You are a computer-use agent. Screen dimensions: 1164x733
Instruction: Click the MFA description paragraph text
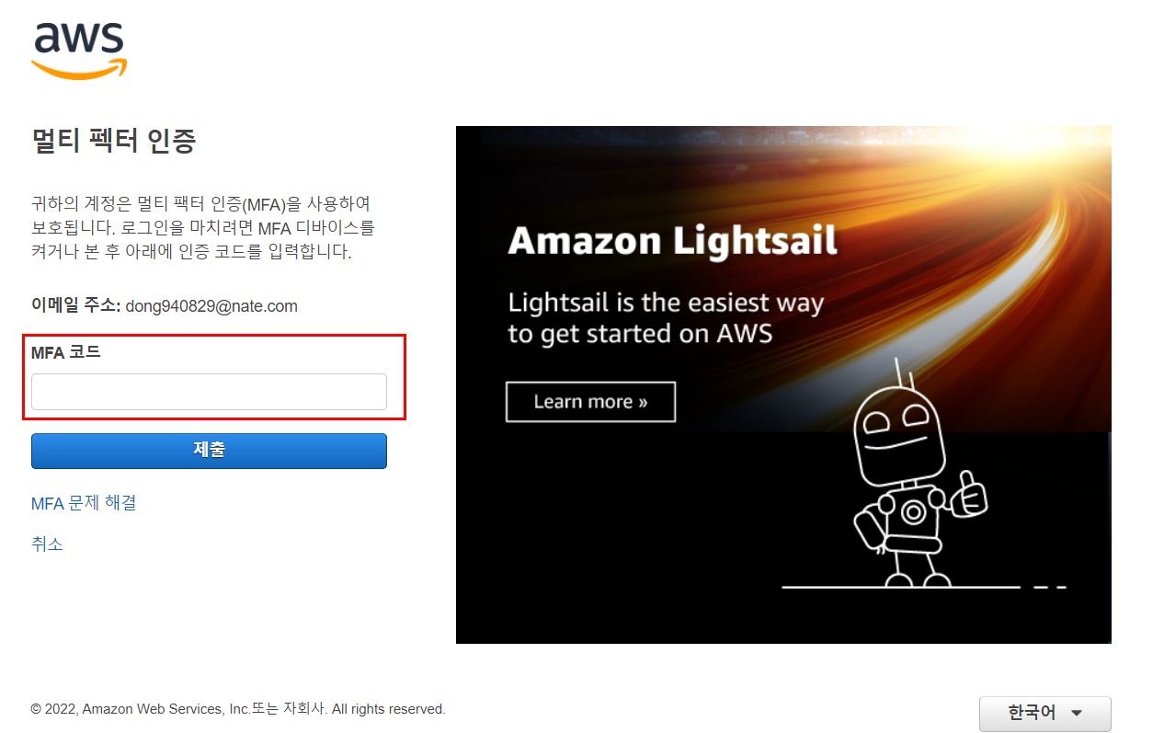click(x=203, y=227)
